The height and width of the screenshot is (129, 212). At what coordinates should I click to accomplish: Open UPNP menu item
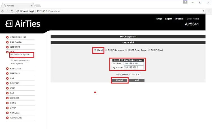[13, 108]
